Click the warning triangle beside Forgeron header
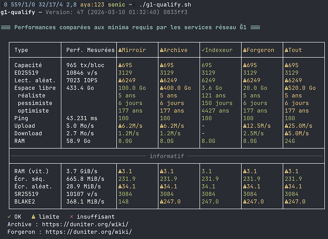 [245, 50]
